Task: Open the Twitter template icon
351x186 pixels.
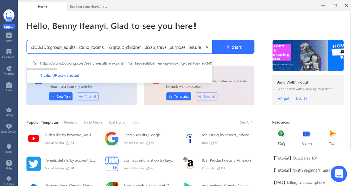Action: 34,164
